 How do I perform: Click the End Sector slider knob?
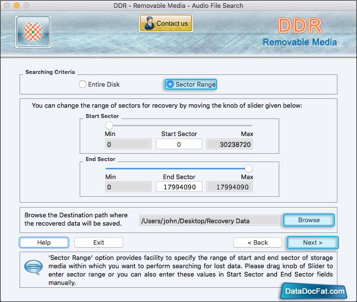(x=248, y=169)
